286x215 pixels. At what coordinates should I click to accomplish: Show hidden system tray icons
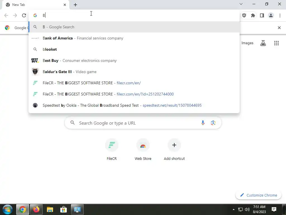click(233, 209)
